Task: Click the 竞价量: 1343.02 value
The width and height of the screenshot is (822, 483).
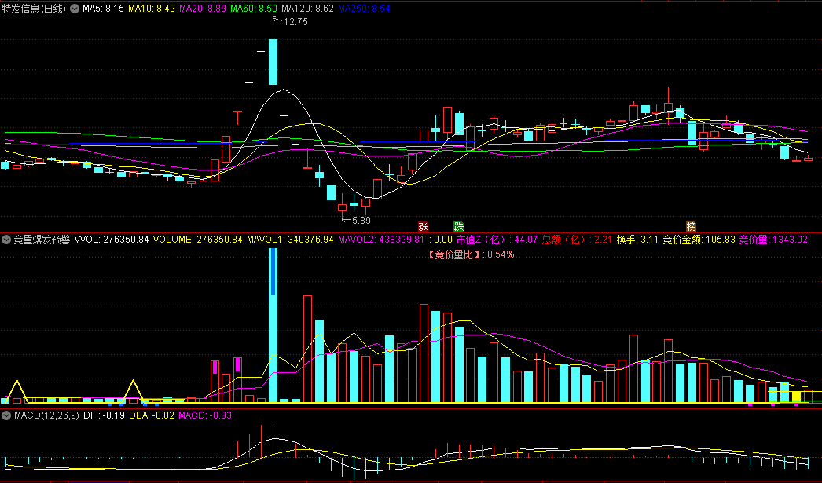Action: pos(773,240)
